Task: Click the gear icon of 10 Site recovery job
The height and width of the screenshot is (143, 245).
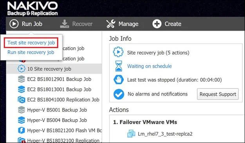Action: [x=22, y=69]
